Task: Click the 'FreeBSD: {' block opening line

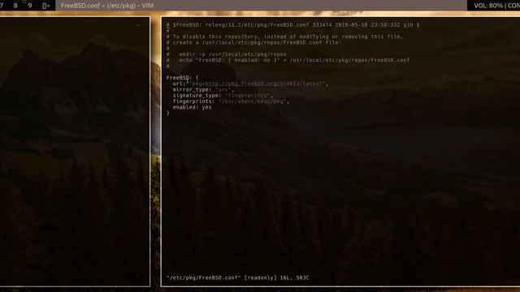Action: point(182,78)
